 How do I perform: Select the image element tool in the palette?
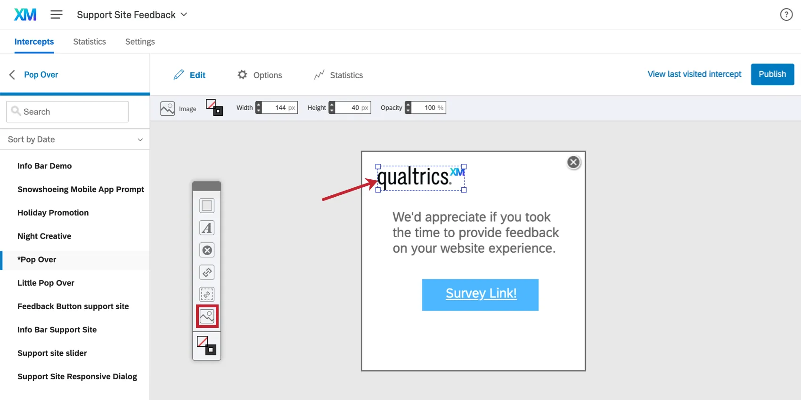pyautogui.click(x=207, y=316)
